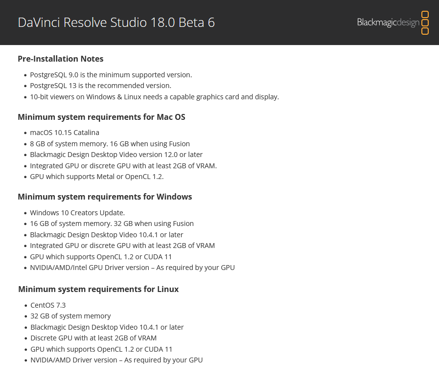Image resolution: width=439 pixels, height=382 pixels.
Task: Click the 8 GB of system memory line
Action: pyautogui.click(x=110, y=144)
